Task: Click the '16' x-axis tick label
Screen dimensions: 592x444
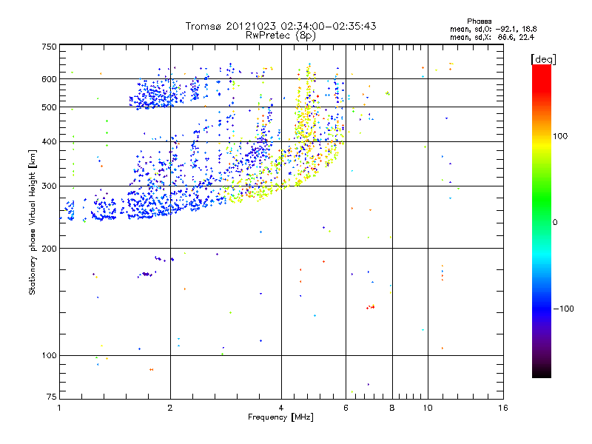Action: click(x=503, y=408)
